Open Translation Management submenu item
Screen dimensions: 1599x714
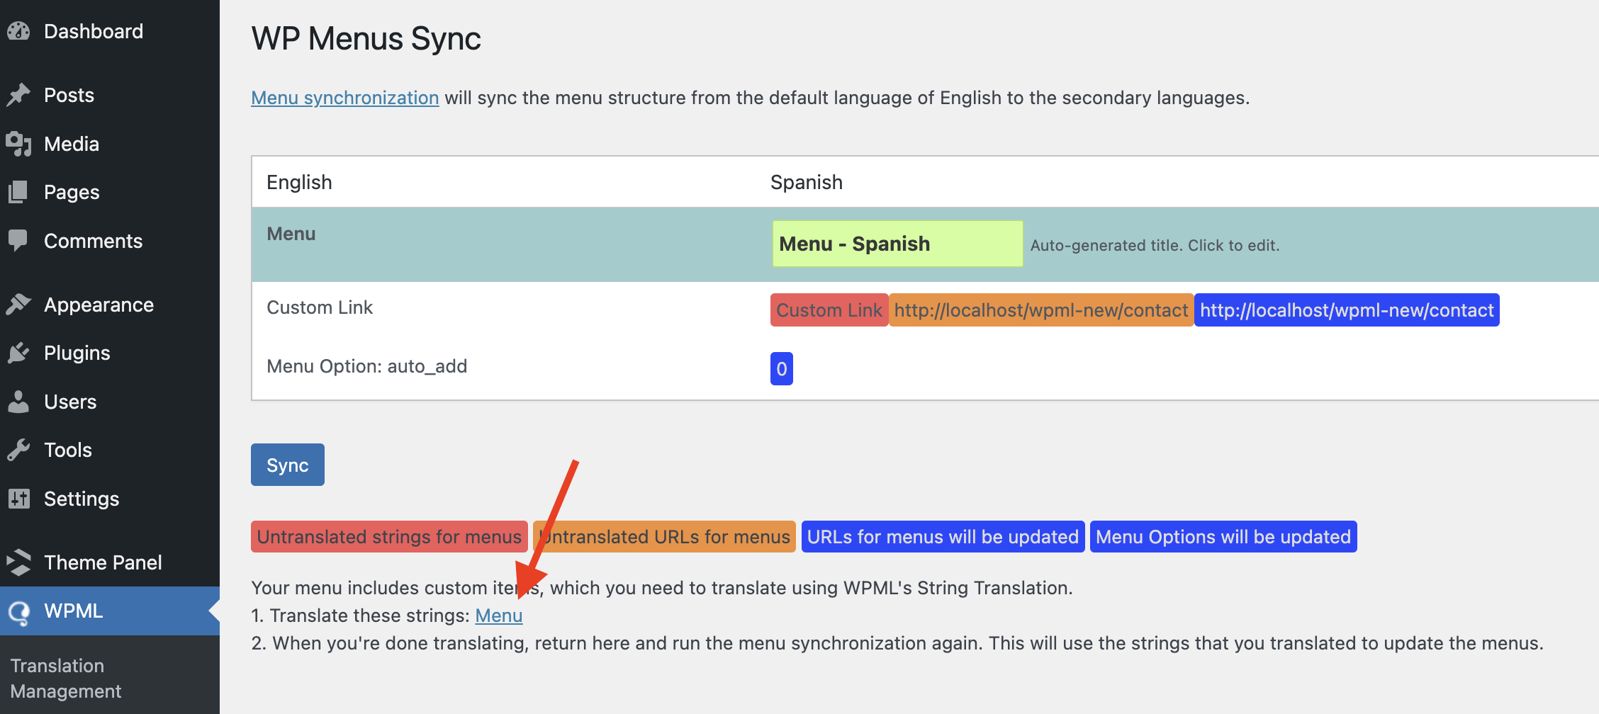click(66, 678)
